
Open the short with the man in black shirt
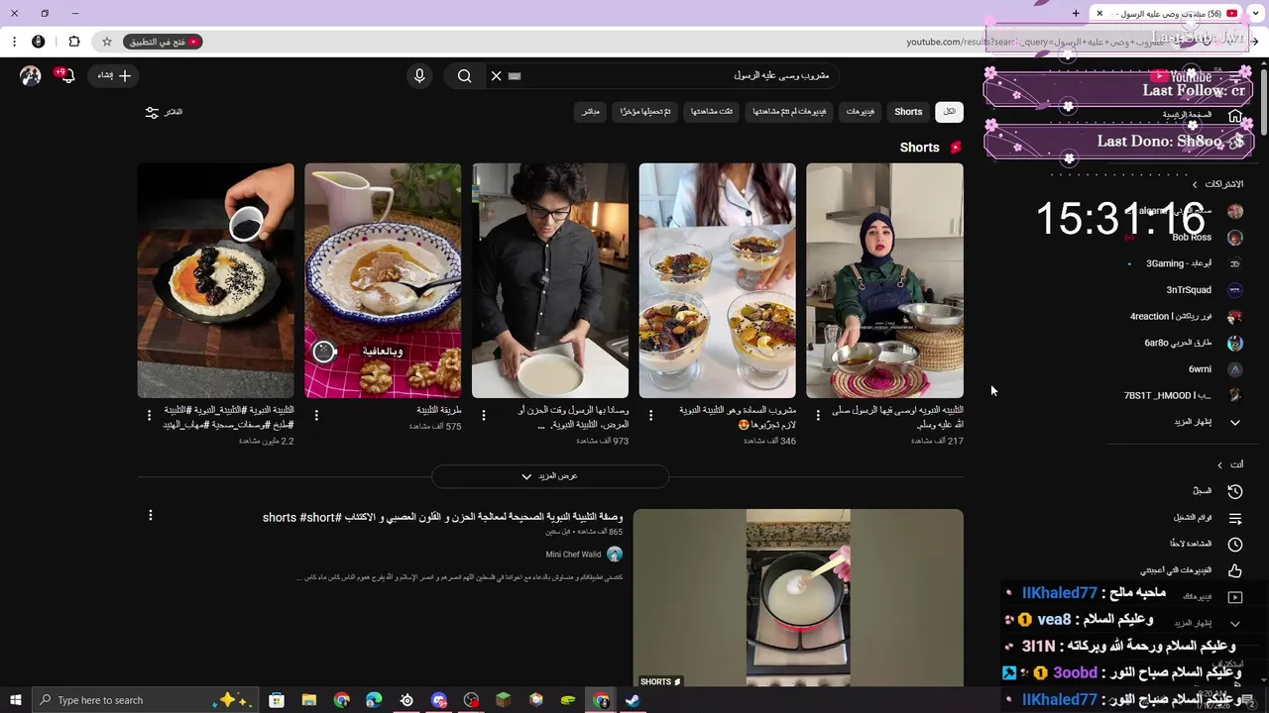point(550,280)
